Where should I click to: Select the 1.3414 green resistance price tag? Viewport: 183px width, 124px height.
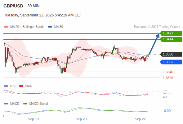[171, 39]
